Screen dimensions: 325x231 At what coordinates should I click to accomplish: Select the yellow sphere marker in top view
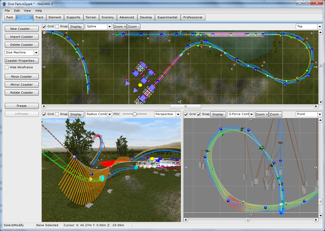(140, 85)
